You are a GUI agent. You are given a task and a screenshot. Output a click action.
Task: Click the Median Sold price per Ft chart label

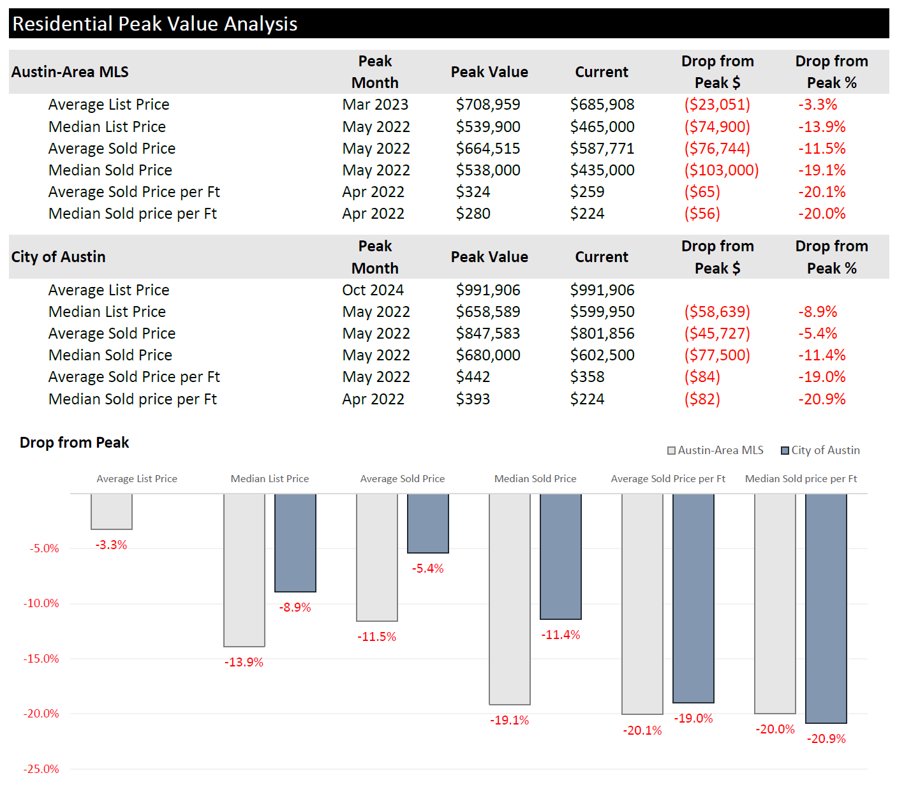coord(801,479)
